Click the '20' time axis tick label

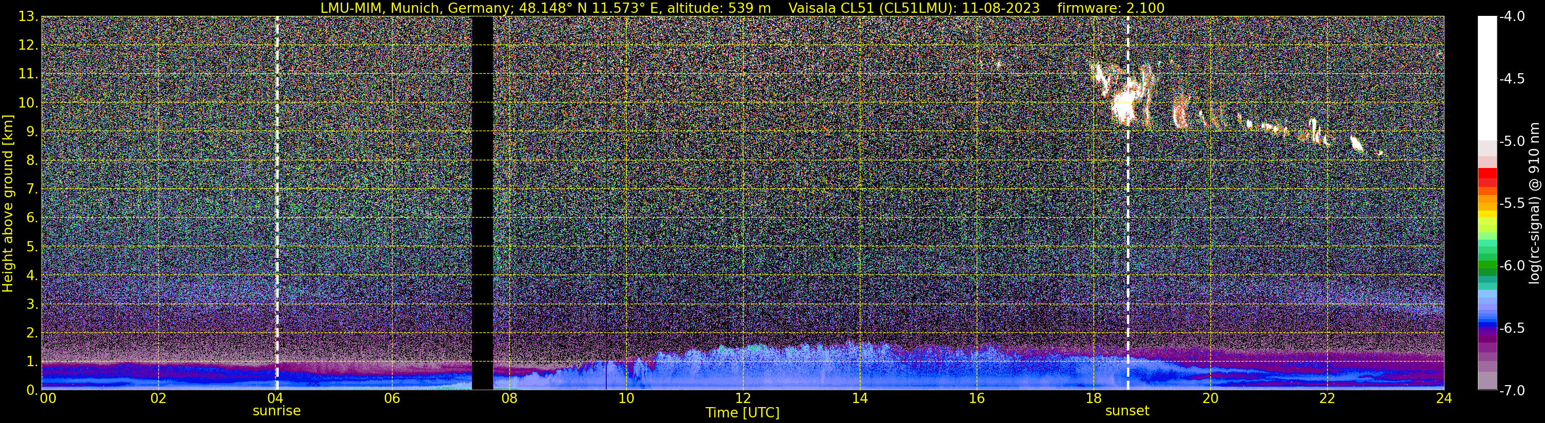[1210, 398]
